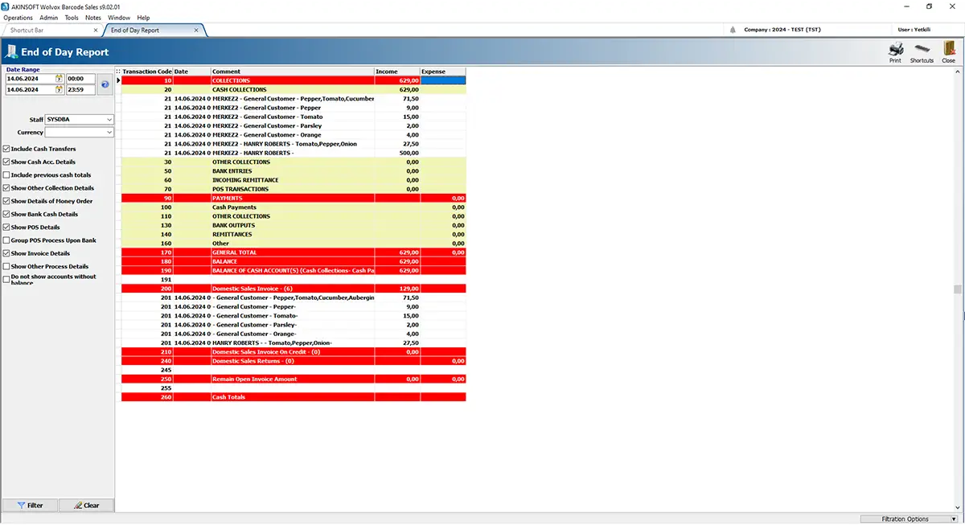Select the Cash Totals row
The width and height of the screenshot is (965, 525).
[x=294, y=397]
